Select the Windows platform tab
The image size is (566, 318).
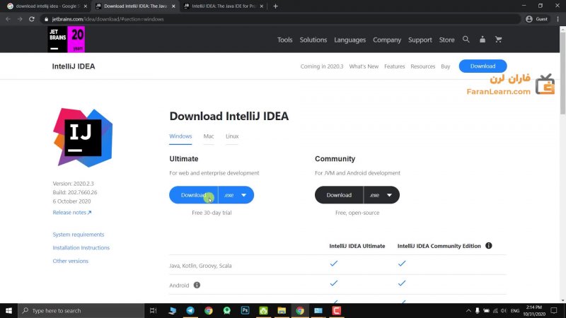coord(180,136)
